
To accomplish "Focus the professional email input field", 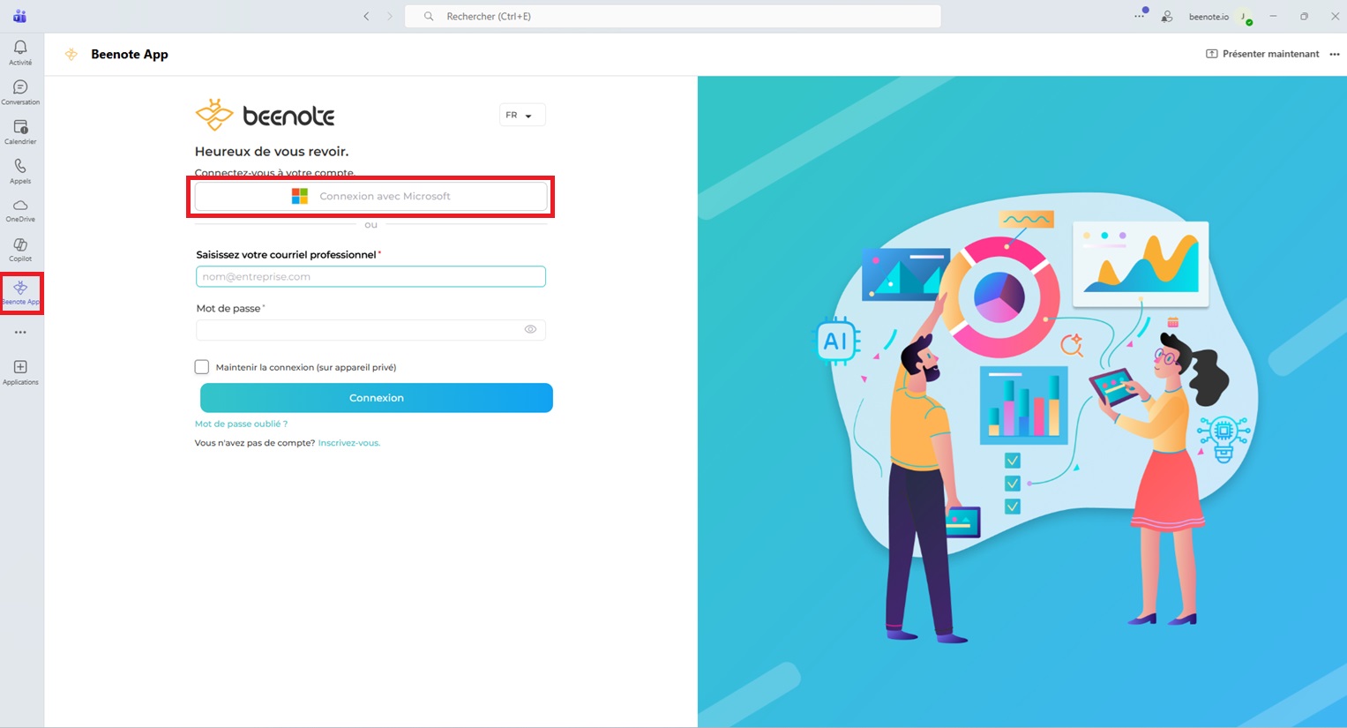I will tap(370, 276).
